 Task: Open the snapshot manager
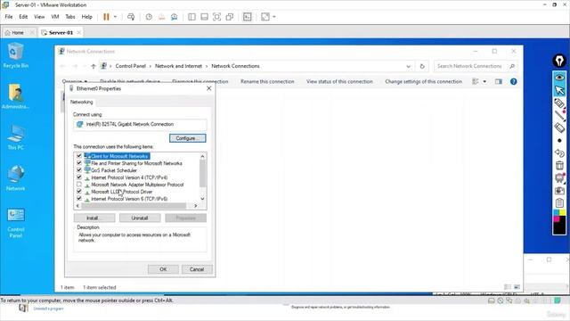[x=175, y=17]
